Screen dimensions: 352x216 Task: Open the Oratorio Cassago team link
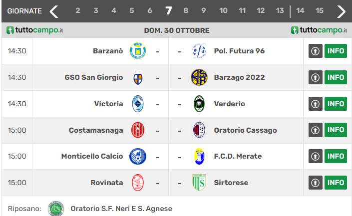(x=245, y=130)
